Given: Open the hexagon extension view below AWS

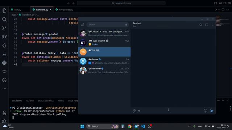Looking at the screenshot, I should 4,80.
